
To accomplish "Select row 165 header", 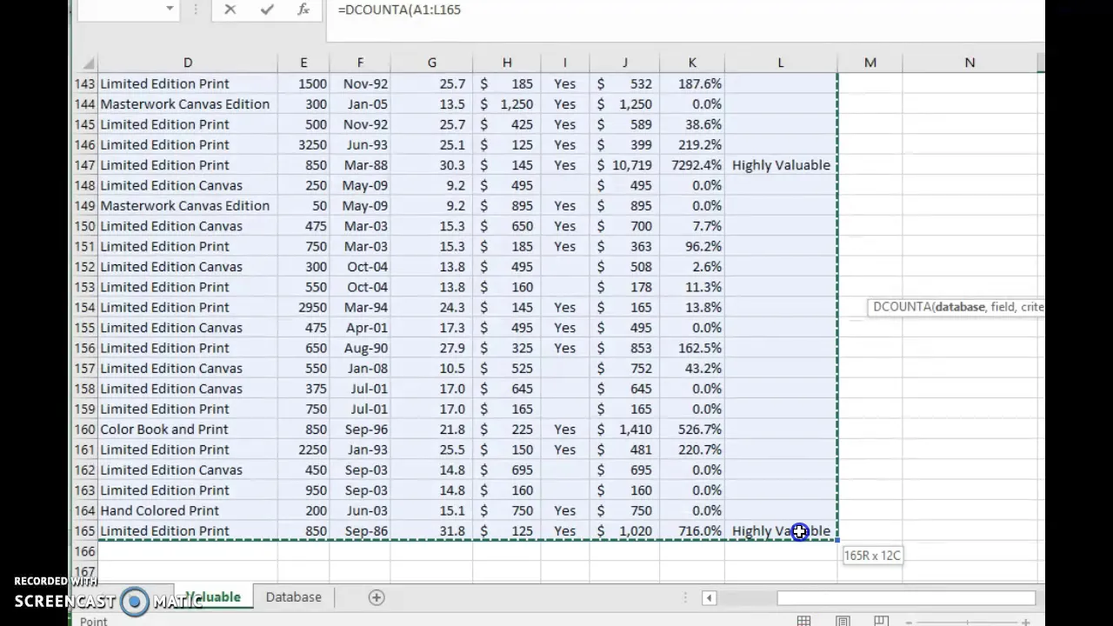I will pos(84,531).
